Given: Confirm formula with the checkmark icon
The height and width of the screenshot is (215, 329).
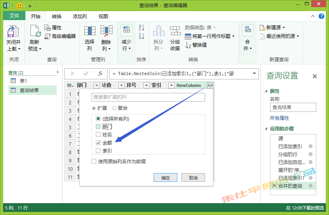Looking at the screenshot, I should tap(86, 74).
